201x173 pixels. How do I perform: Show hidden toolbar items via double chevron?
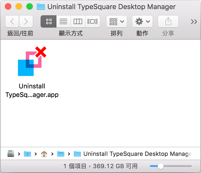point(194,22)
